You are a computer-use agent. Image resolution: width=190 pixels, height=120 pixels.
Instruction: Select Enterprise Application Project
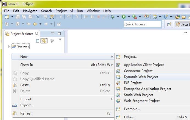(152, 89)
